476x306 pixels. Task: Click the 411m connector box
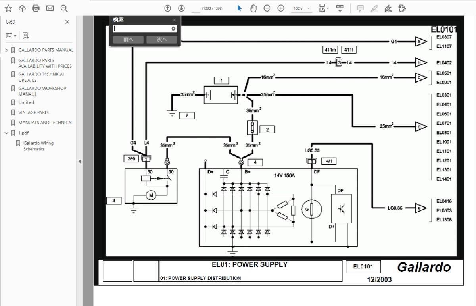click(x=330, y=50)
